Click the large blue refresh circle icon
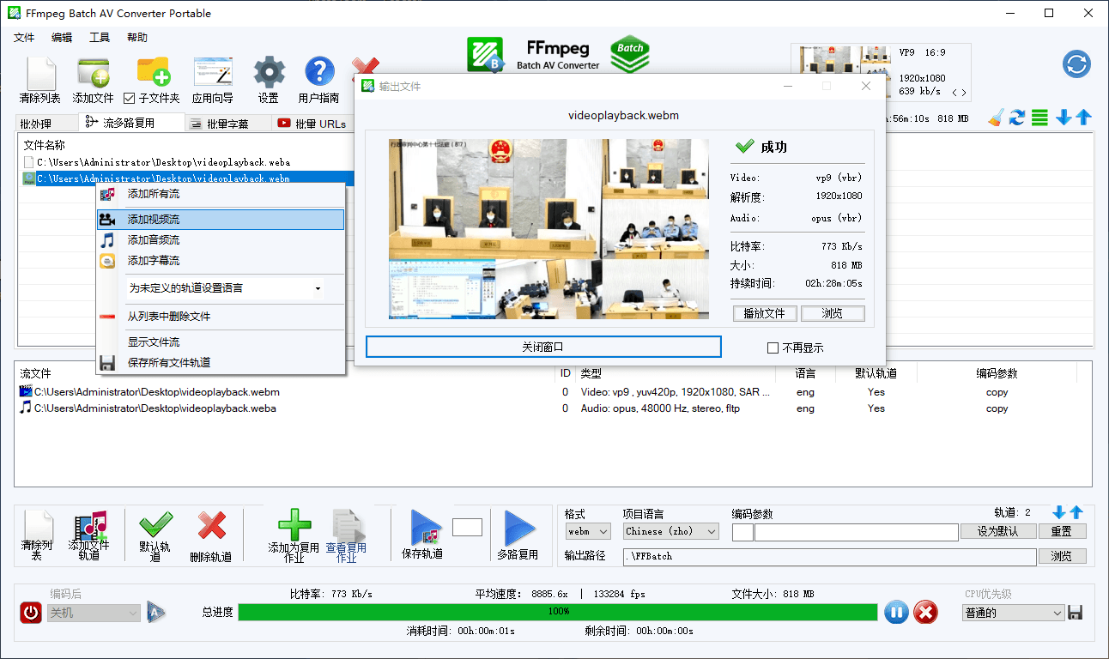This screenshot has height=659, width=1109. (x=1076, y=65)
